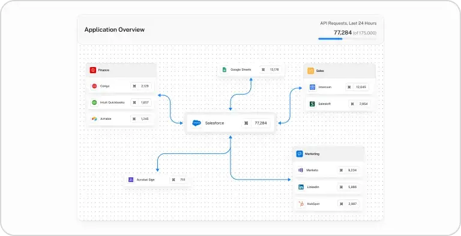The height and width of the screenshot is (236, 461).
Task: Select the Marketo label
Action: coord(312,170)
